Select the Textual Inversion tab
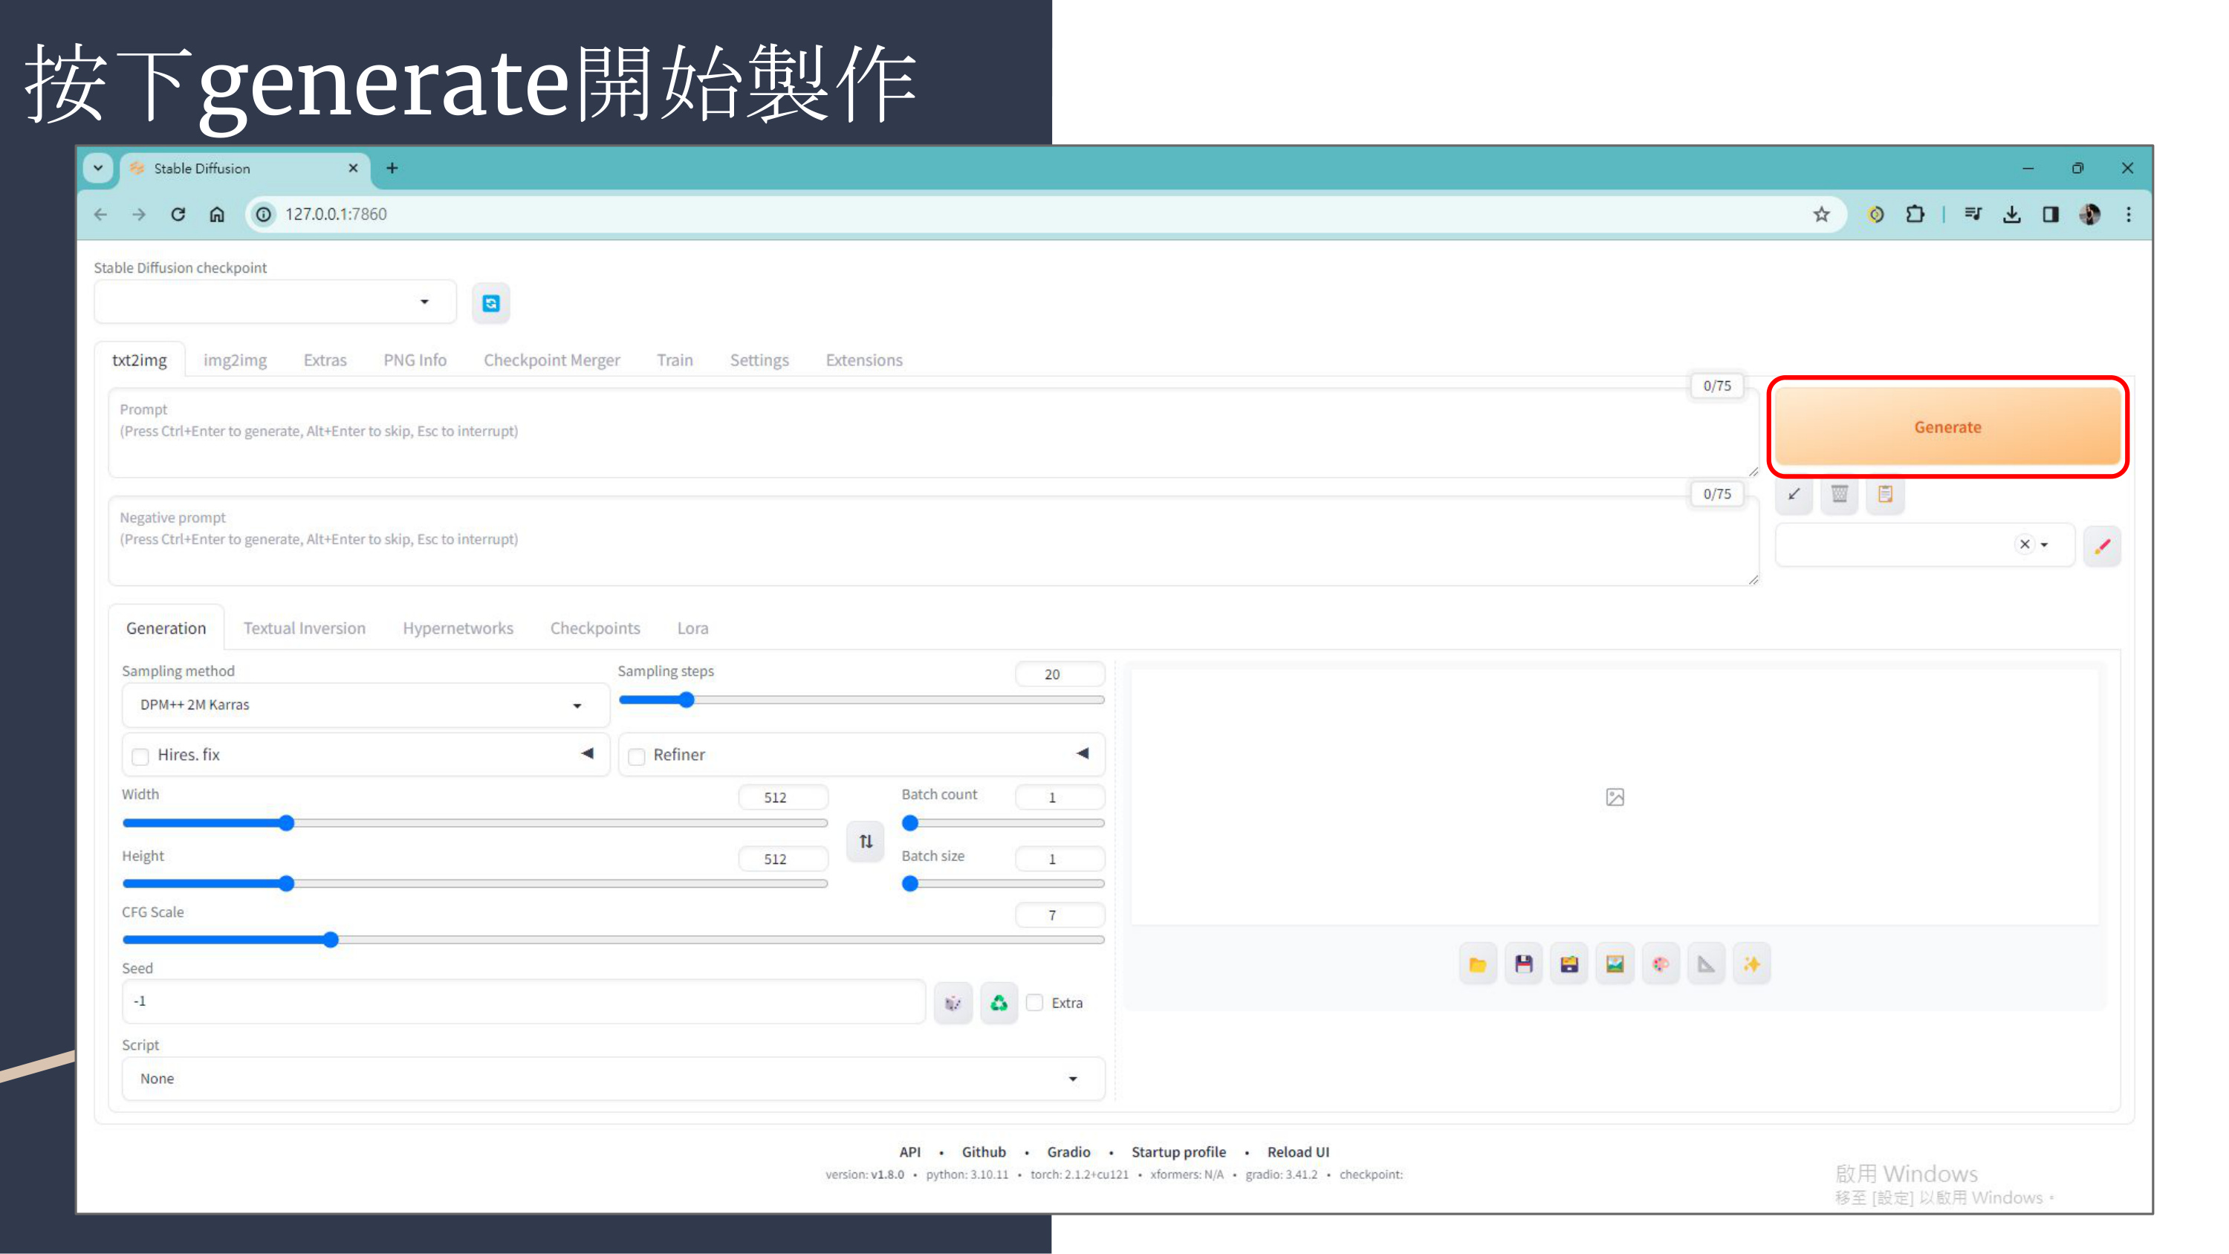The image size is (2229, 1254). click(x=304, y=628)
